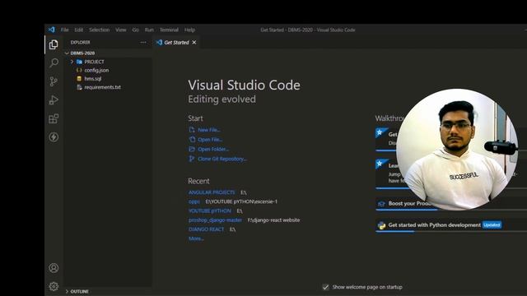527x296 pixels.
Task: Open the Edit menu
Action: 79,30
